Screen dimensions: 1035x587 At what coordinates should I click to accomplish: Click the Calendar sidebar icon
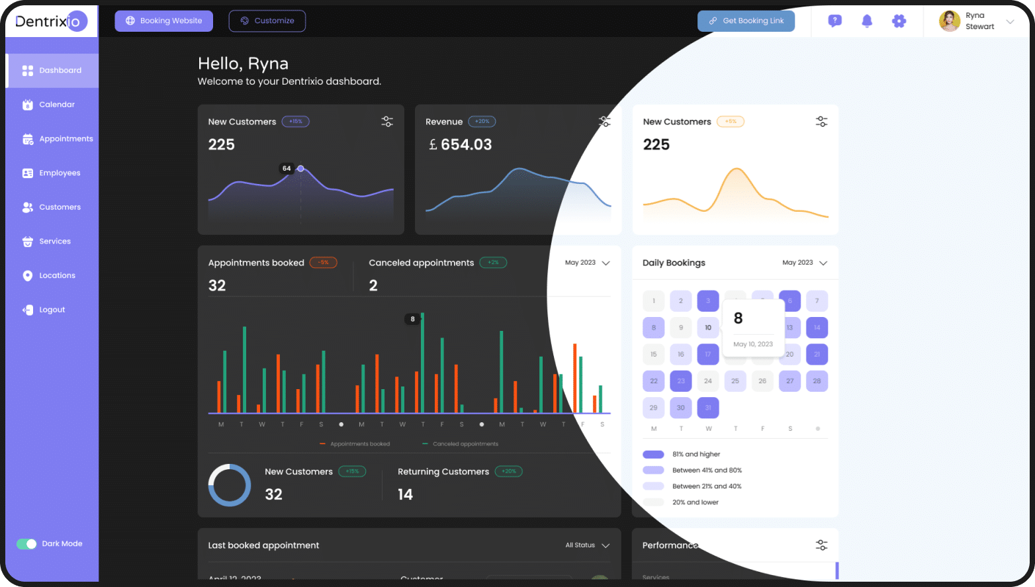(28, 105)
